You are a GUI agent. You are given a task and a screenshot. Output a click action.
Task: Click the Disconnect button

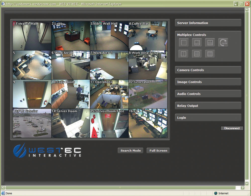point(232,128)
